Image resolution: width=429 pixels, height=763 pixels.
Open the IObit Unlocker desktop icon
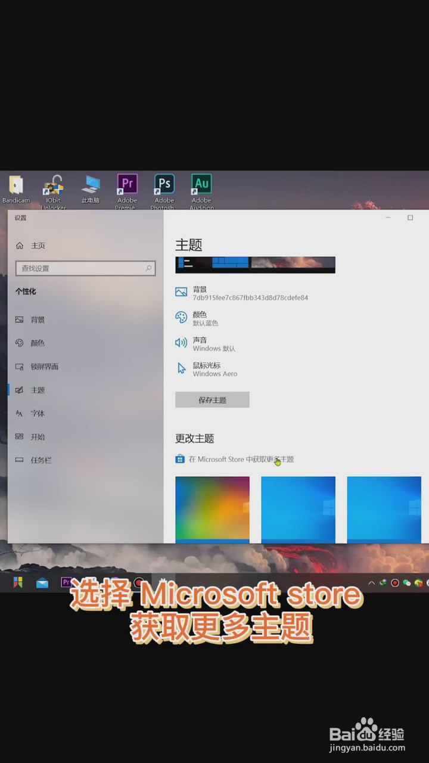pyautogui.click(x=53, y=192)
